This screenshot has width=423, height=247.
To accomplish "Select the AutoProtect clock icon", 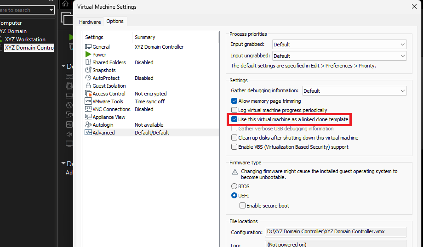I will 88,78.
